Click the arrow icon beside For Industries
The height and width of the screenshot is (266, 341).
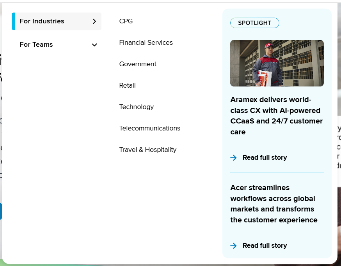point(94,21)
